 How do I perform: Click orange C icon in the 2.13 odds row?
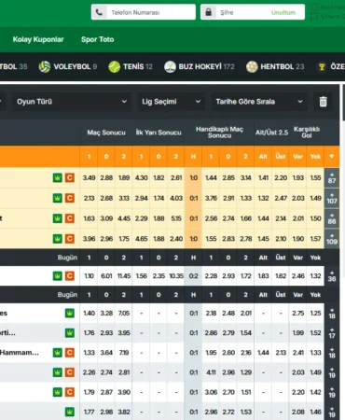[x=70, y=198]
